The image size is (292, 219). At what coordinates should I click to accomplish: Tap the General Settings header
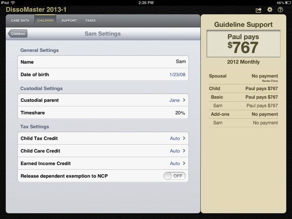pos(39,50)
